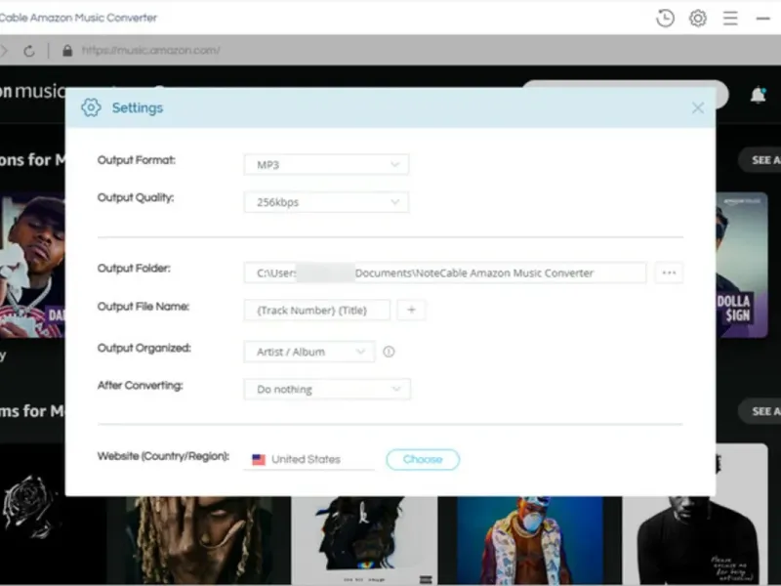
Task: Reload the page with refresh icon
Action: coord(29,51)
